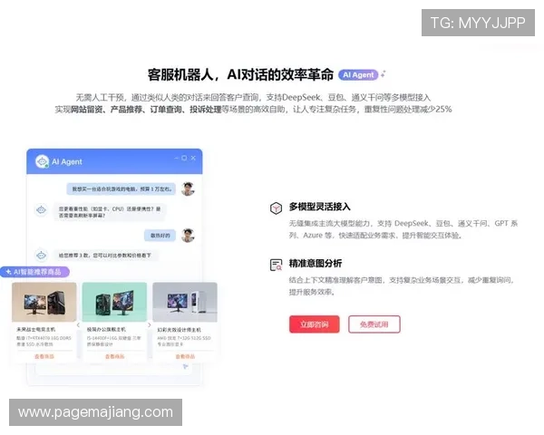Close the AI Agent chat window

pos(193,159)
